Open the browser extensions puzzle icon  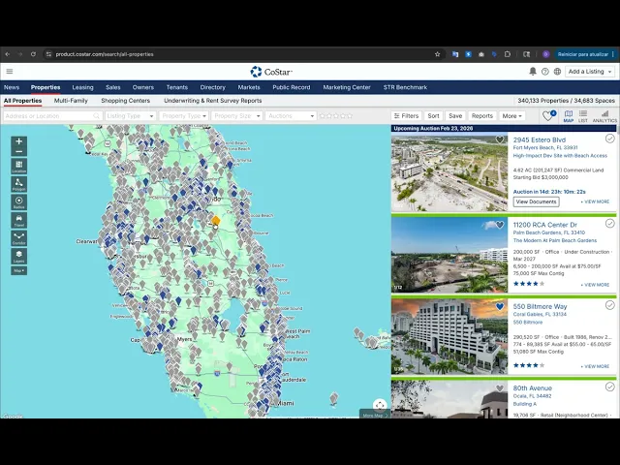508,54
